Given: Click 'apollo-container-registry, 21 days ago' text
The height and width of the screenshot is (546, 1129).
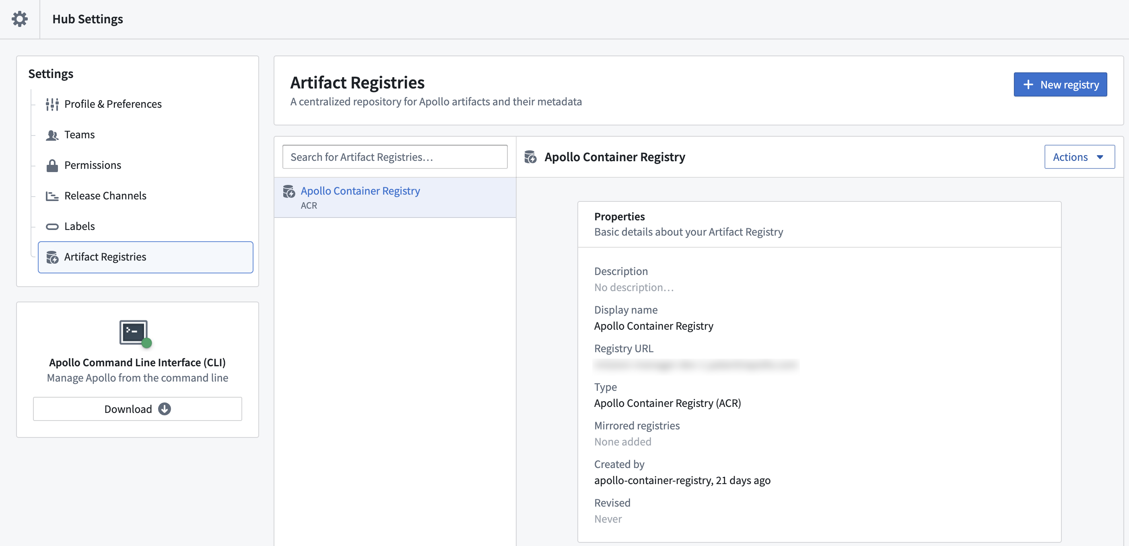Looking at the screenshot, I should (682, 480).
